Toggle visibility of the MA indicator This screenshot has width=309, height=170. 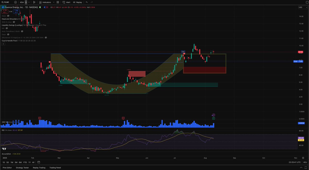tap(6, 28)
